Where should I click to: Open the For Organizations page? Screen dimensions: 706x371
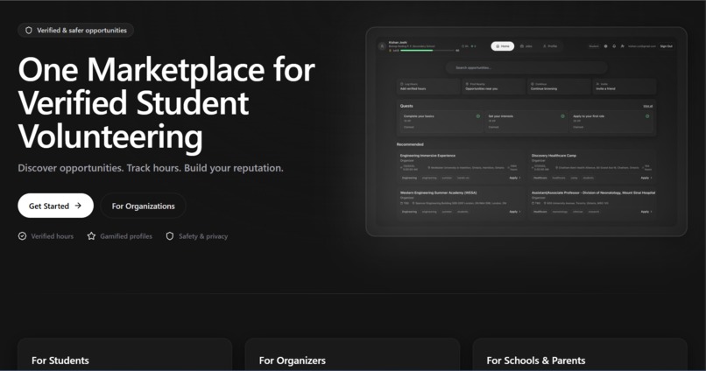143,206
